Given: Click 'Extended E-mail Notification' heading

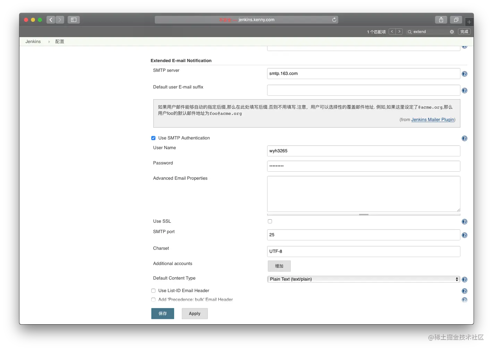Looking at the screenshot, I should pos(181,61).
